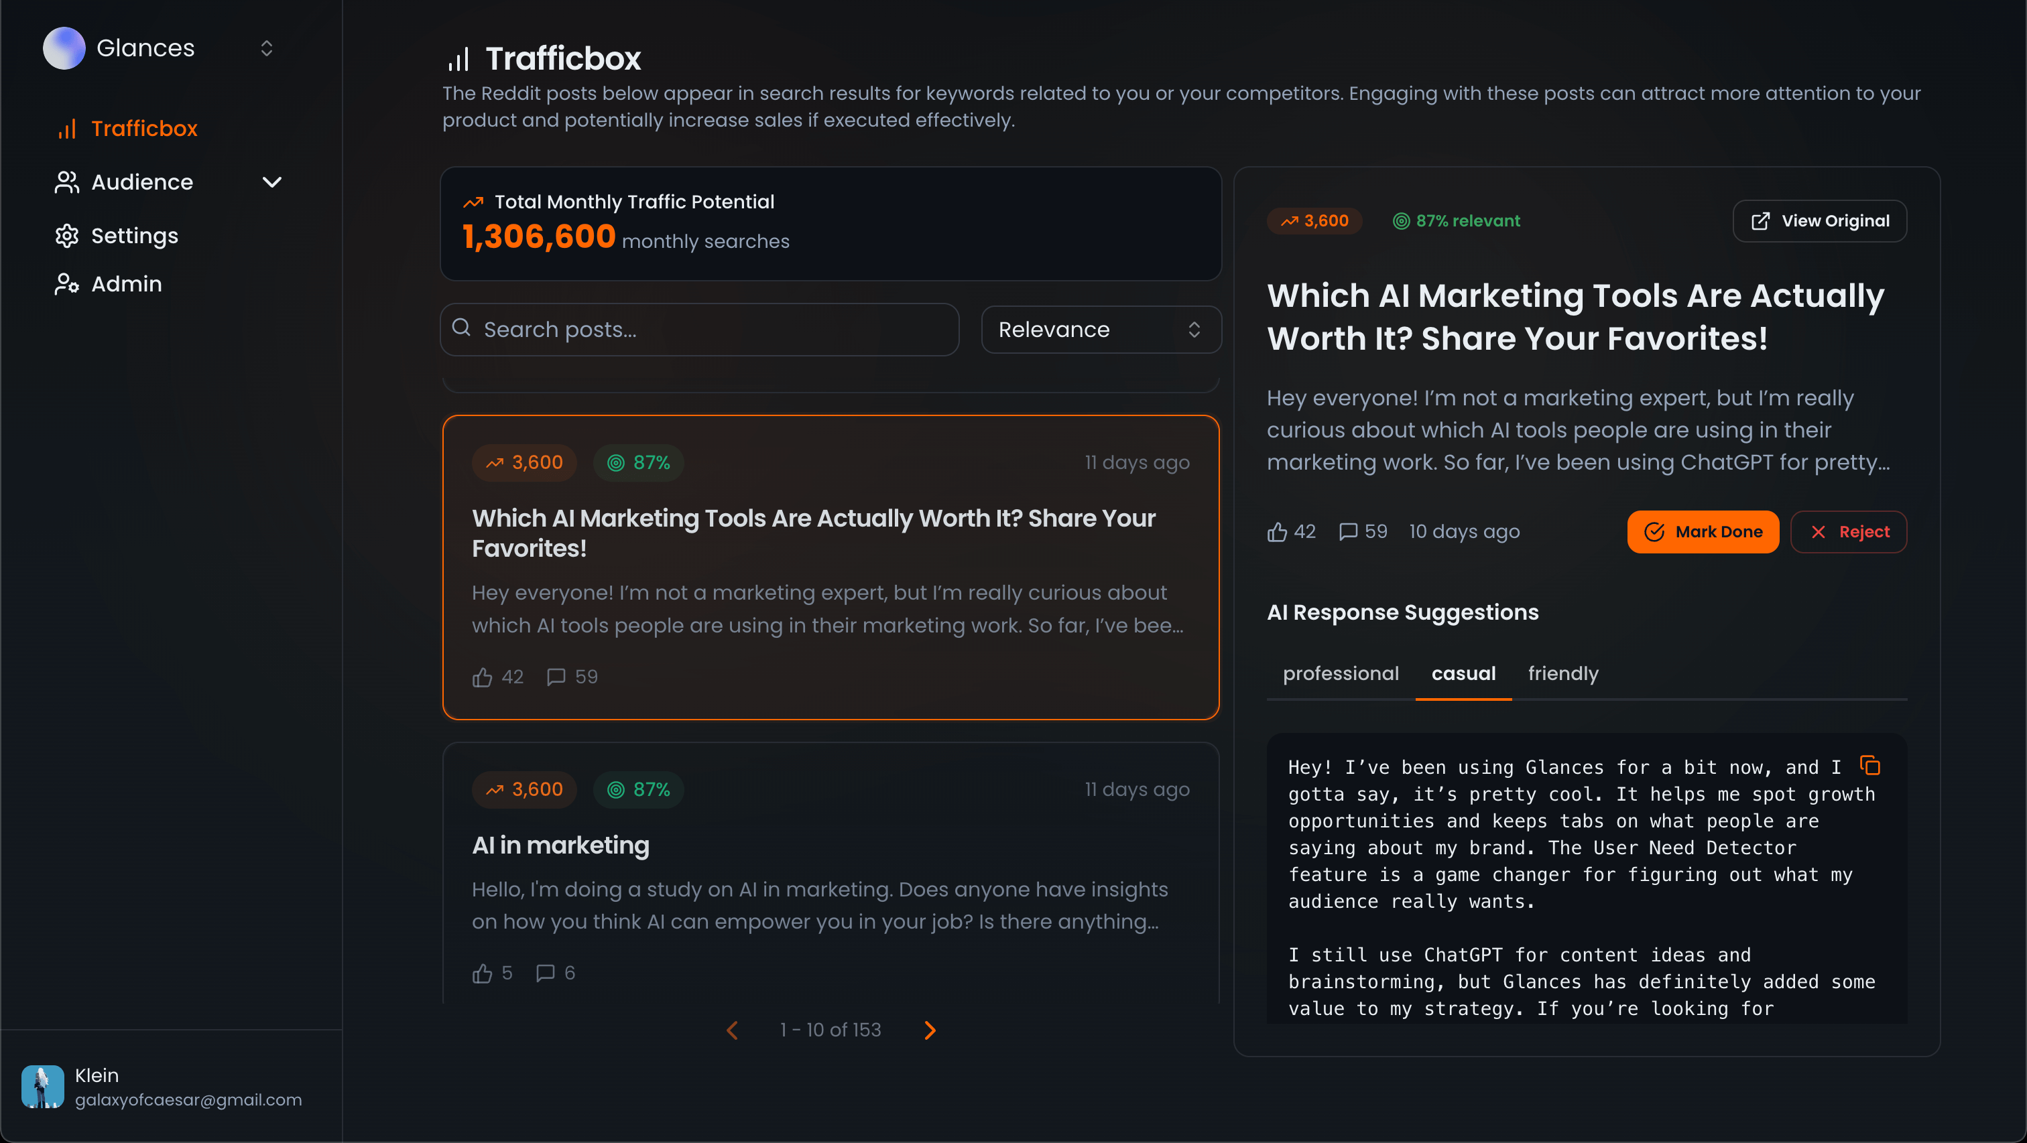Click '11 days ago' on AI in marketing card
The image size is (2027, 1143).
(1137, 790)
